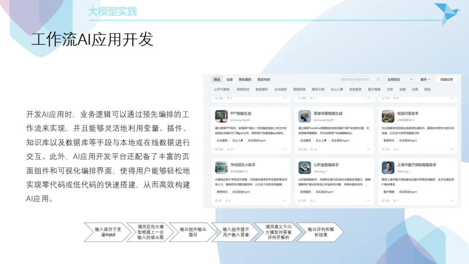
Task: Filter by 智能硬件 category
Action: point(262,89)
